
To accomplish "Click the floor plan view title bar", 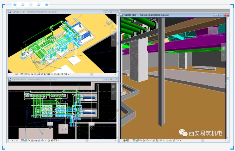I will [x=55, y=80].
